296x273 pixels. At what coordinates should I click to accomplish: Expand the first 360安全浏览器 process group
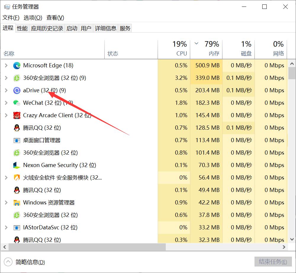tap(6, 78)
